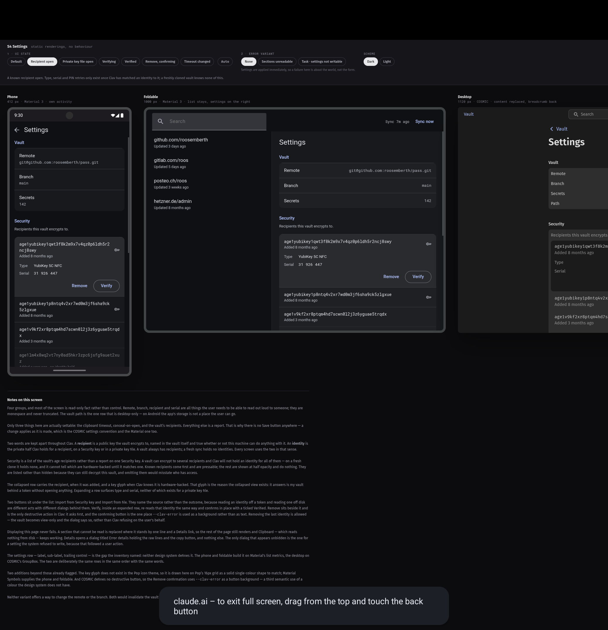Expand desktop recipient age1v9kf2xr8ptqm4hd7s

[x=579, y=320]
